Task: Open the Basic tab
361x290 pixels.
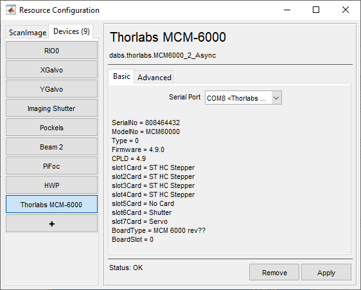Action: [x=121, y=76]
